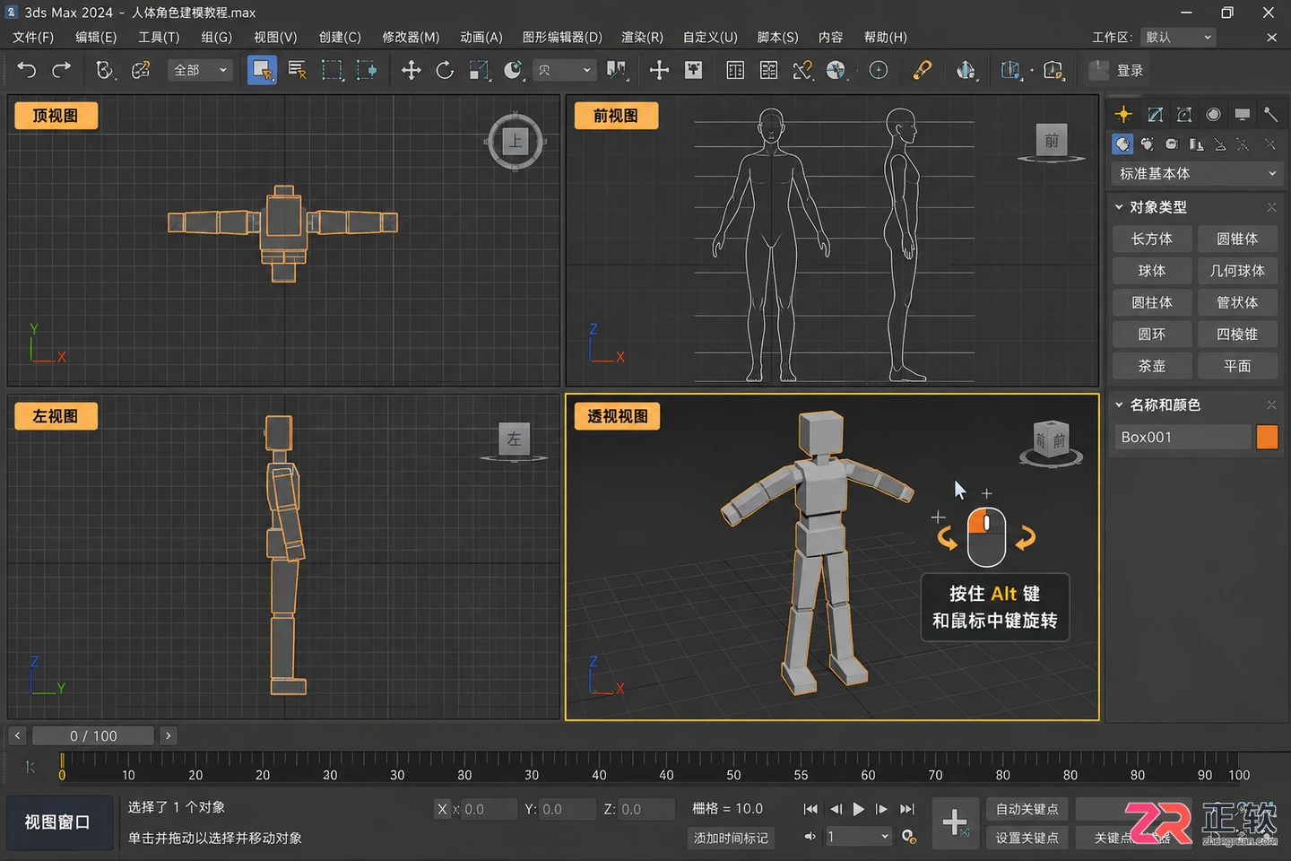Open the Select by Name list icon
Screen dimensions: 1291x861
point(298,70)
